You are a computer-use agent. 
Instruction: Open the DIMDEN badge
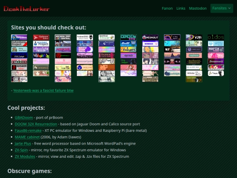[x=129, y=37]
